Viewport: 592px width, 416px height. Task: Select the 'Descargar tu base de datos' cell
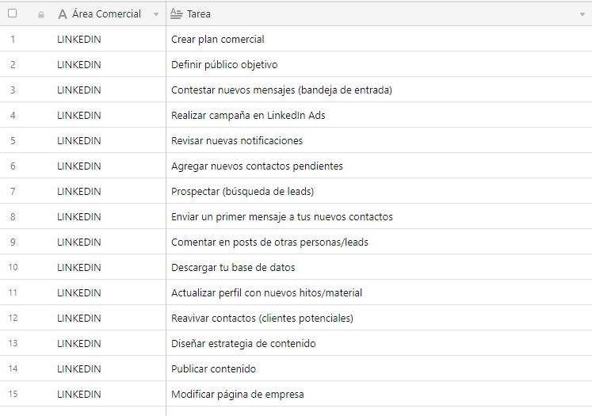coord(379,267)
